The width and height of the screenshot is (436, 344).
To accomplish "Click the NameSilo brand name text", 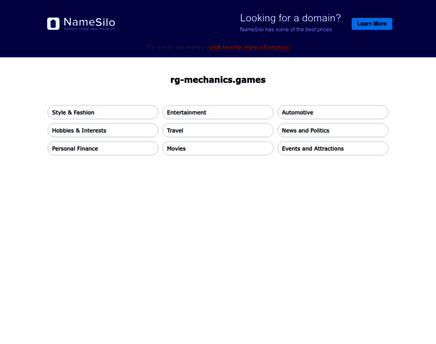I will pyautogui.click(x=89, y=22).
